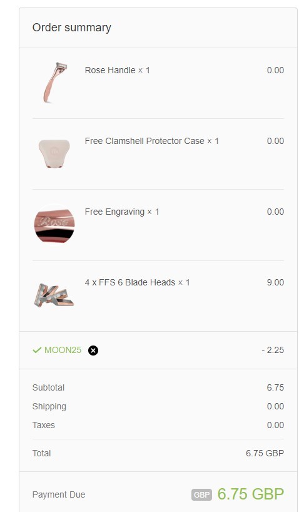Click the Taxes row label

click(x=43, y=425)
